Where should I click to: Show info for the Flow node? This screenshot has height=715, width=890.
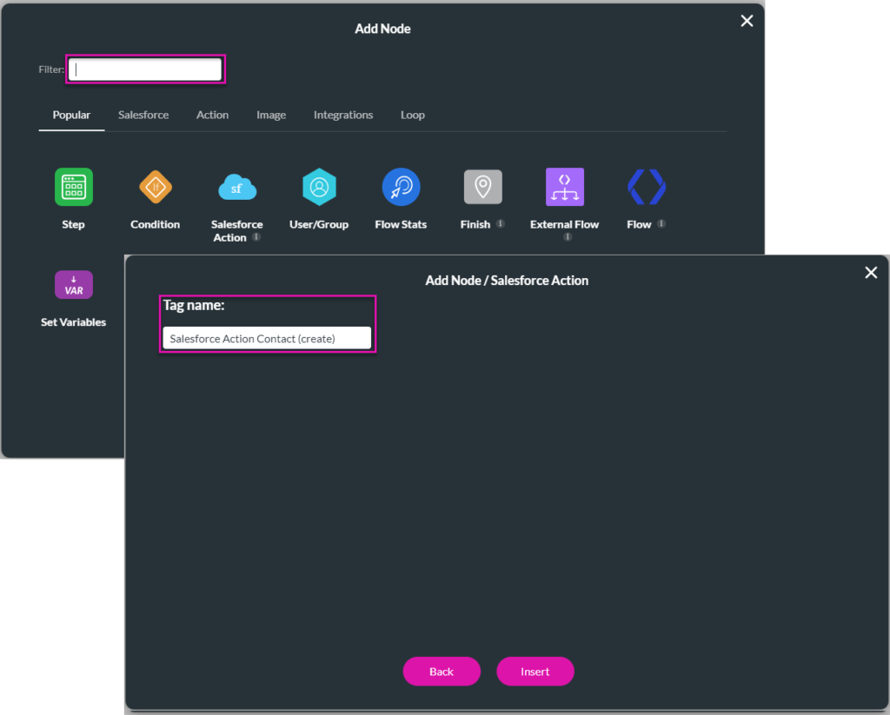click(661, 224)
